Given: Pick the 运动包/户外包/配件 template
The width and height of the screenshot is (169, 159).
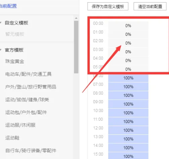Looking at the screenshot, I should click(26, 112).
